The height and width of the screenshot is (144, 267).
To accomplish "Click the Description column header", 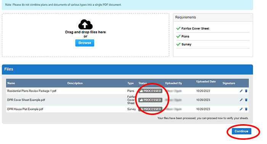I will (75, 83).
